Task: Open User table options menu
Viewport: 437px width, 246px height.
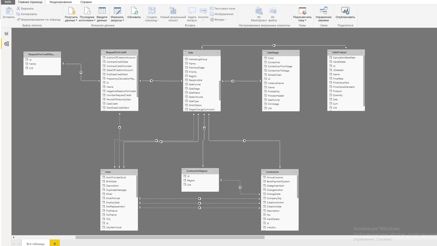Action: point(135,172)
